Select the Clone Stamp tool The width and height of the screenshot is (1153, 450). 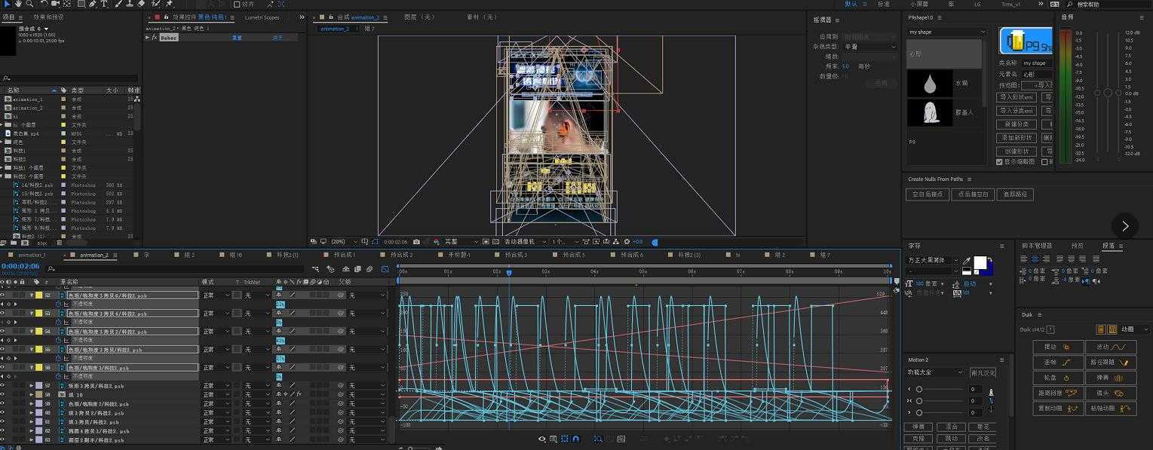coord(130,4)
